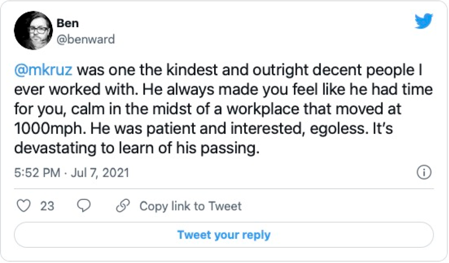Select "Copy link to Tweet" text
This screenshot has height=263, width=449.
[x=190, y=206]
